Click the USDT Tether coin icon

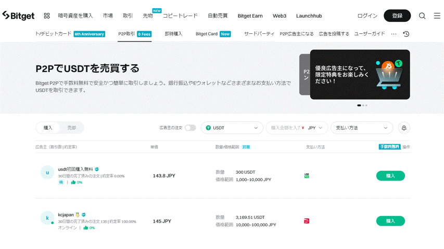point(208,128)
